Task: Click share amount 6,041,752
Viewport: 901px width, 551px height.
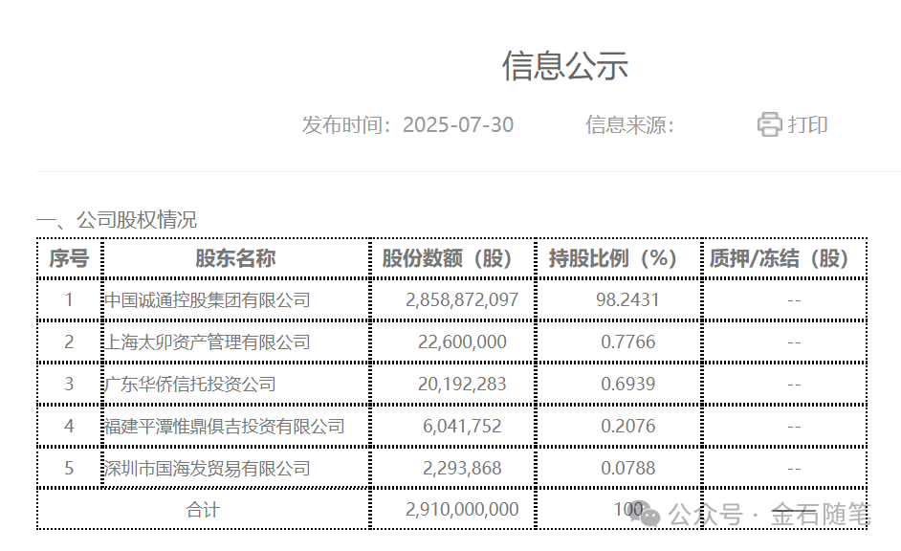Action: tap(462, 426)
